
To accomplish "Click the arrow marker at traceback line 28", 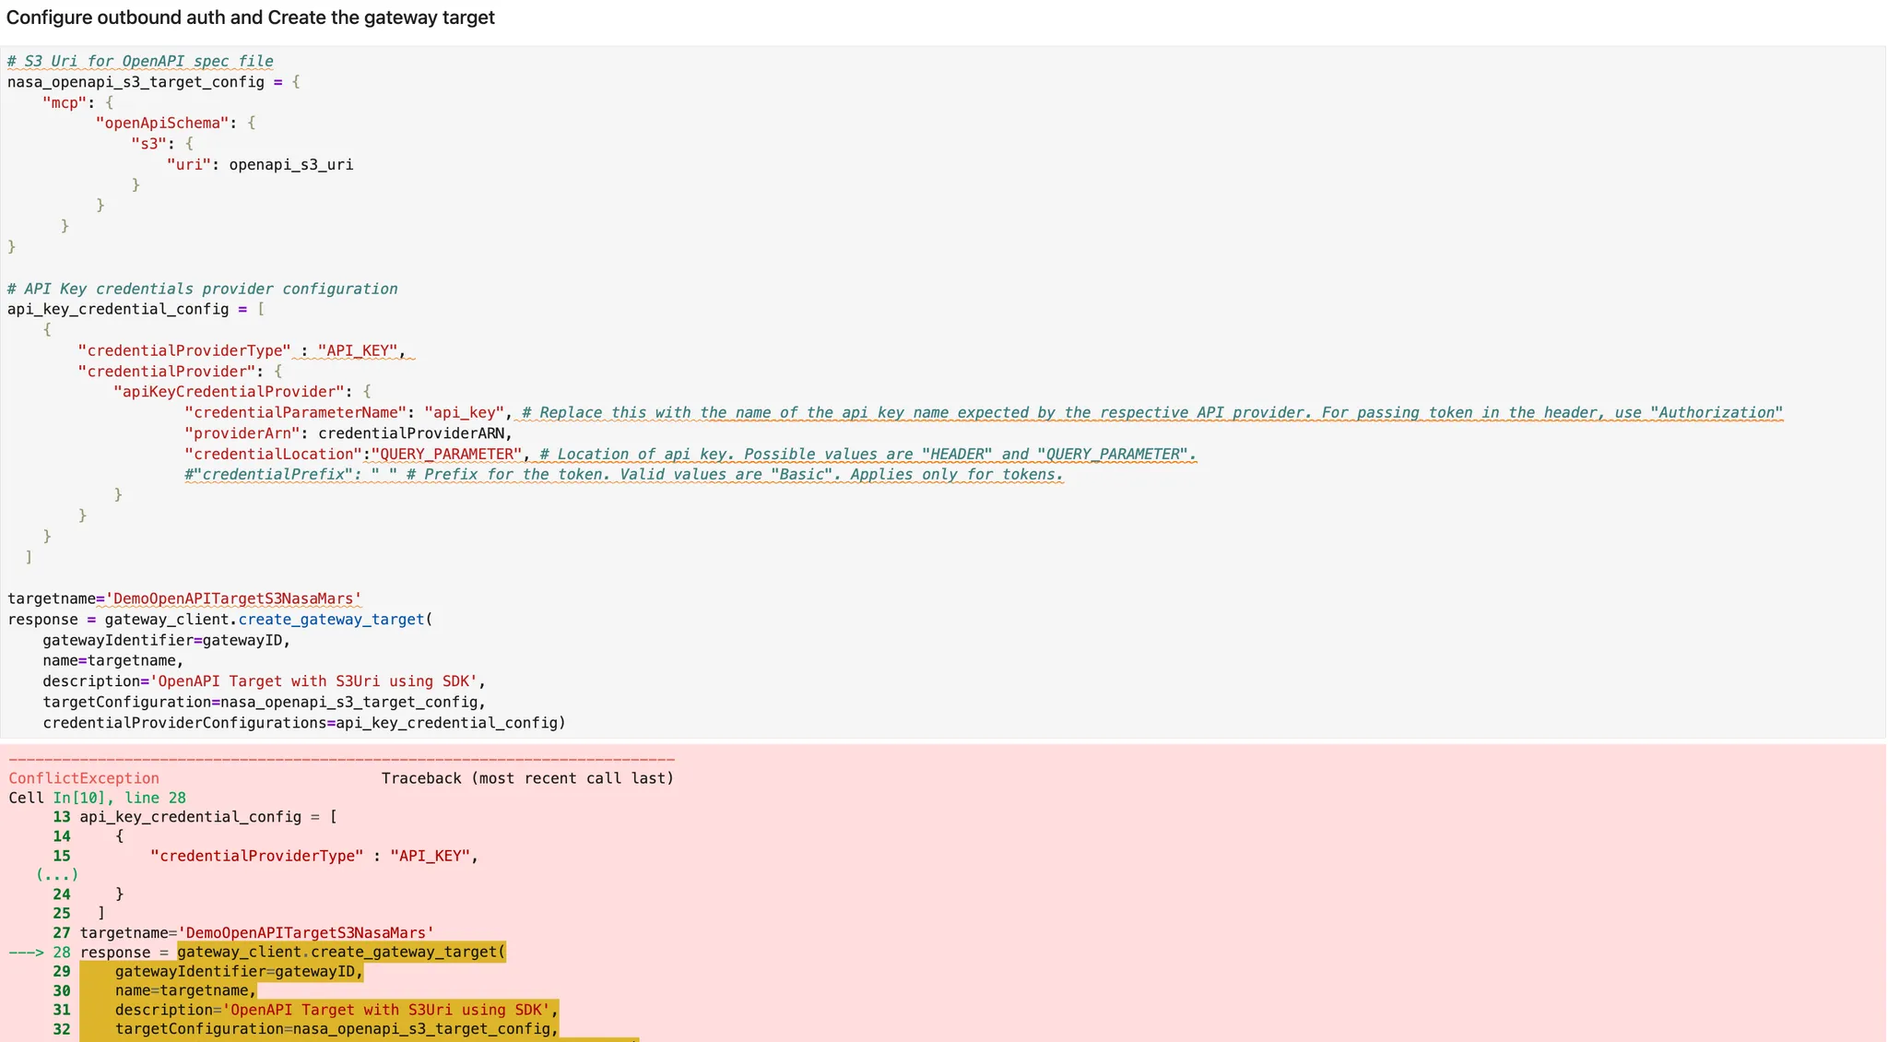I will 26,953.
